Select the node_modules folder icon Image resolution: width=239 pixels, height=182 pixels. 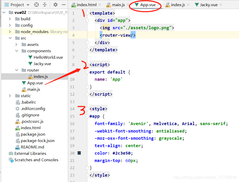[x=17, y=32]
